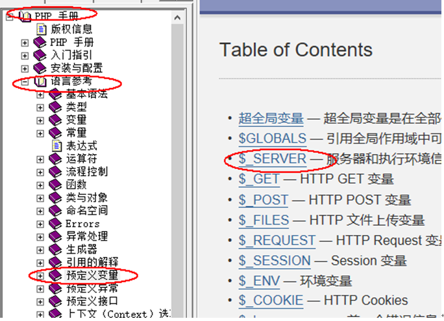Expand the 预定义接口 tree node
Image resolution: width=444 pixels, height=321 pixels.
point(40,302)
